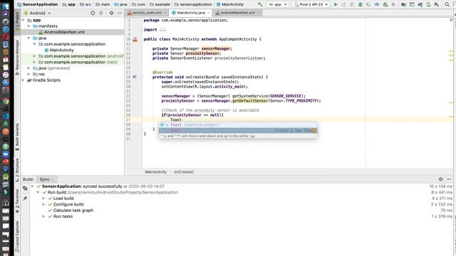This screenshot has height=256, width=456.
Task: Click the Attach Debugger to process icon
Action: pyautogui.click(x=385, y=4)
